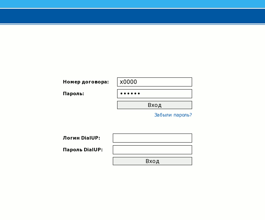Click blank space left of Забыли пароль? link
265x220 pixels.
(108, 115)
